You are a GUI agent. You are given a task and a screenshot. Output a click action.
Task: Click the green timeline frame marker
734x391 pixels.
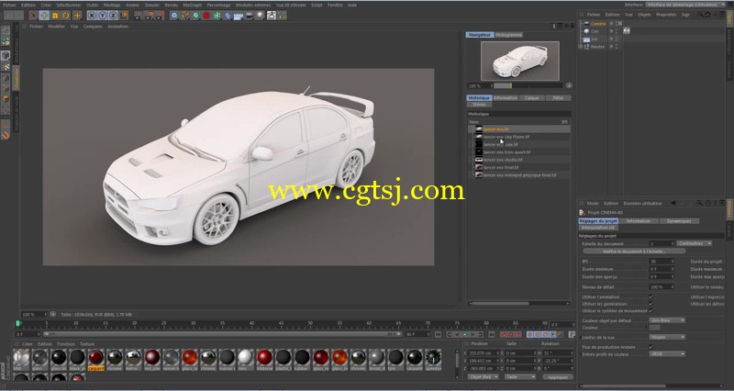(x=17, y=323)
